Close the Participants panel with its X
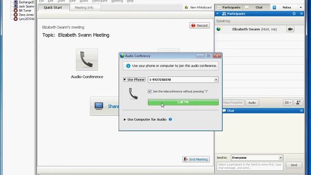311x175 pixels. [301, 14]
